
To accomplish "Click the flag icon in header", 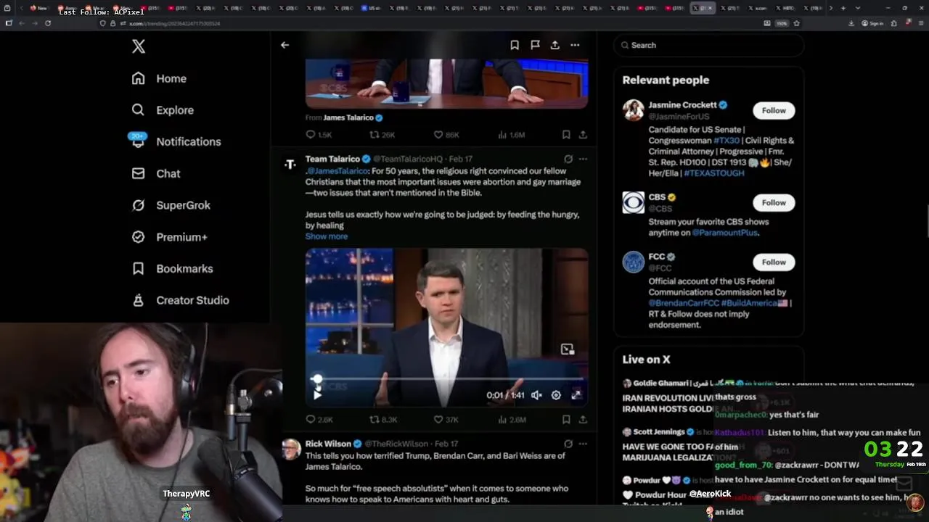I will (535, 45).
